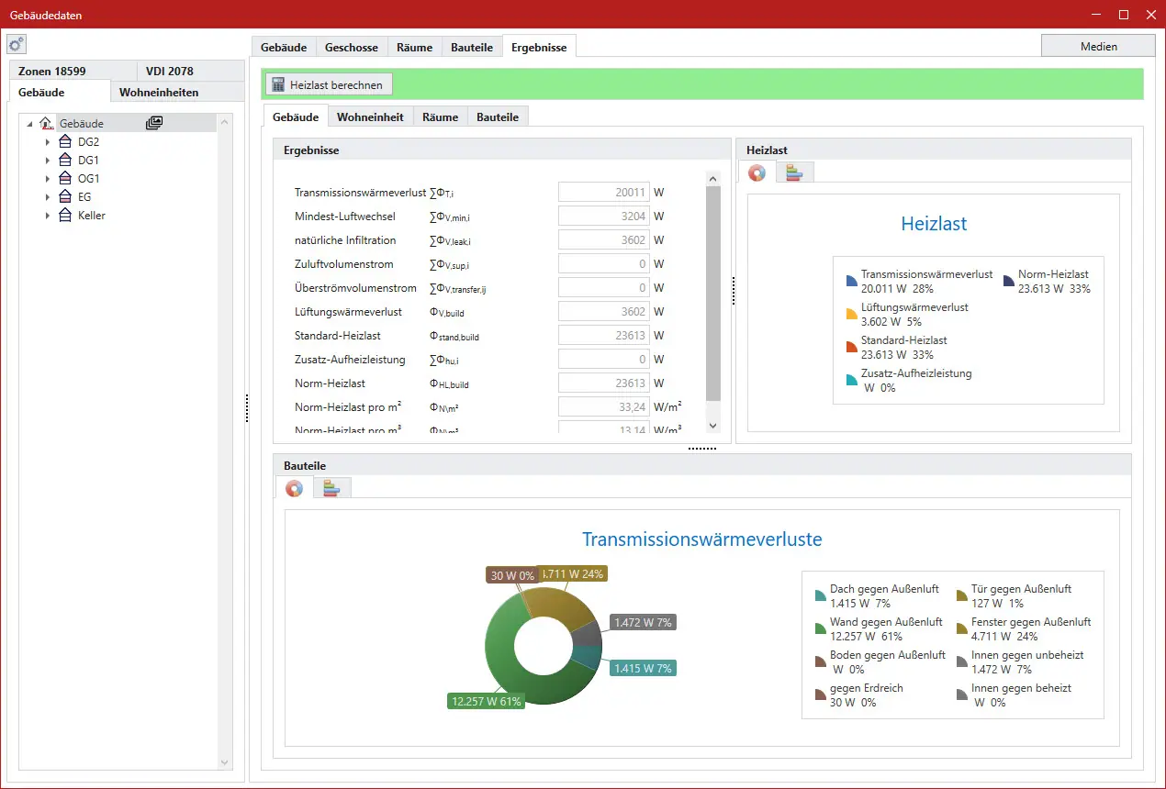Open the Geschosse tab

point(352,48)
